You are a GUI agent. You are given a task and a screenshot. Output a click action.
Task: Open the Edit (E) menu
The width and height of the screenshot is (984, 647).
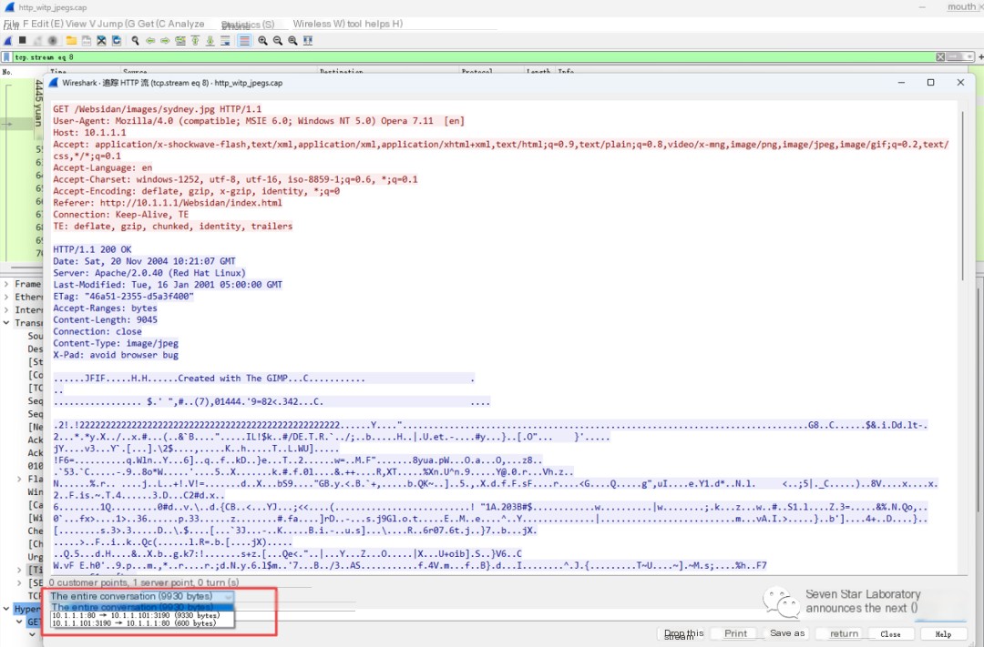[47, 24]
